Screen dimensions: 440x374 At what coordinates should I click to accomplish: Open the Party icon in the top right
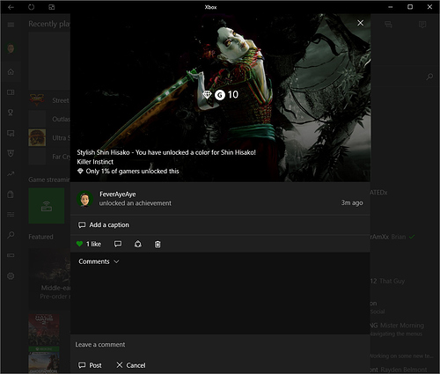click(x=388, y=25)
